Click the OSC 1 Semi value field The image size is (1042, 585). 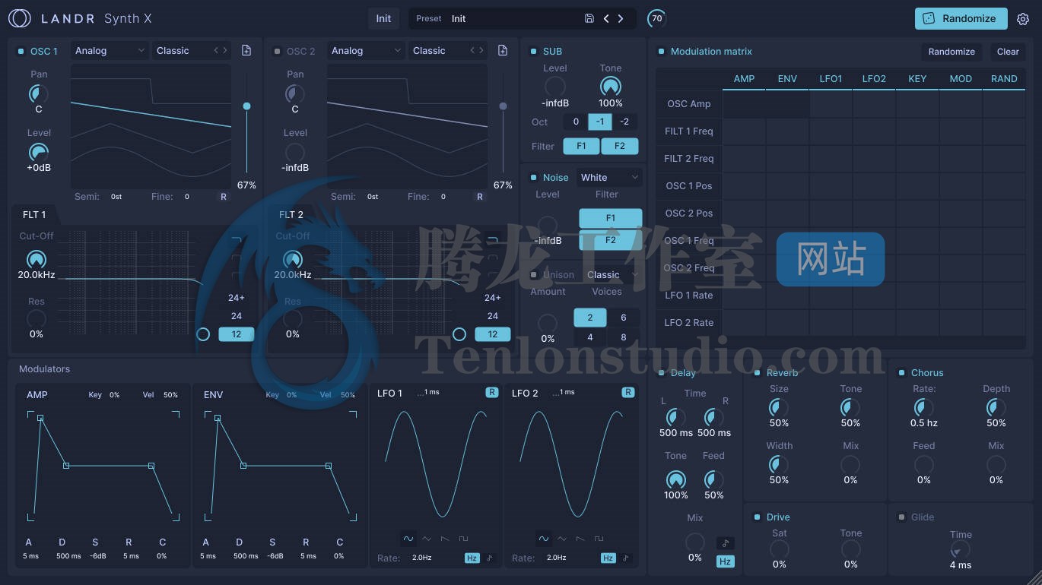point(116,197)
